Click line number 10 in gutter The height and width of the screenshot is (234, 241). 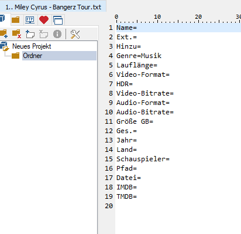coord(109,112)
